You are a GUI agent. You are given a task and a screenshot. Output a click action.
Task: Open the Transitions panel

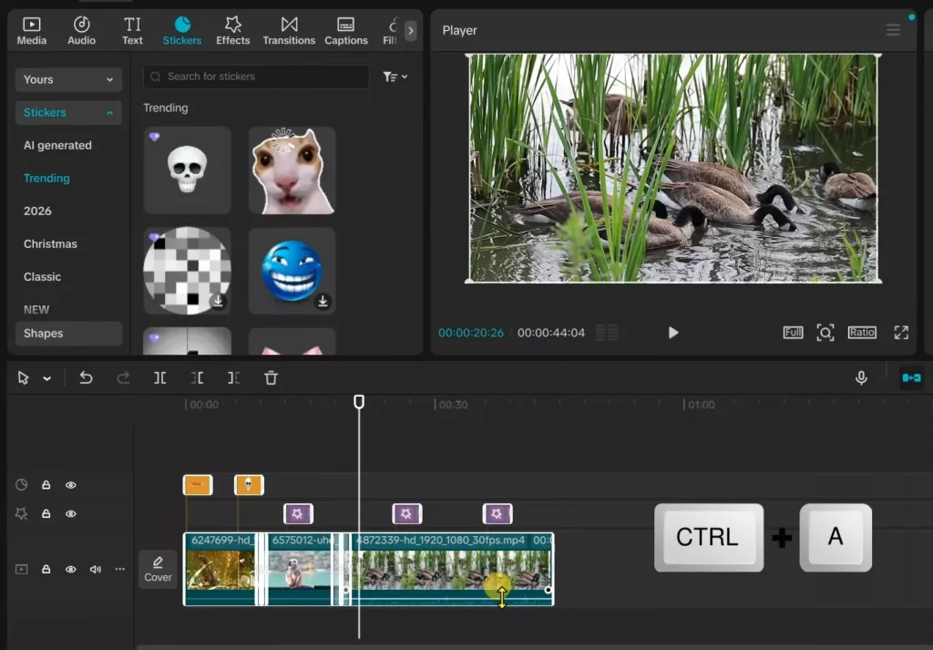[289, 30]
